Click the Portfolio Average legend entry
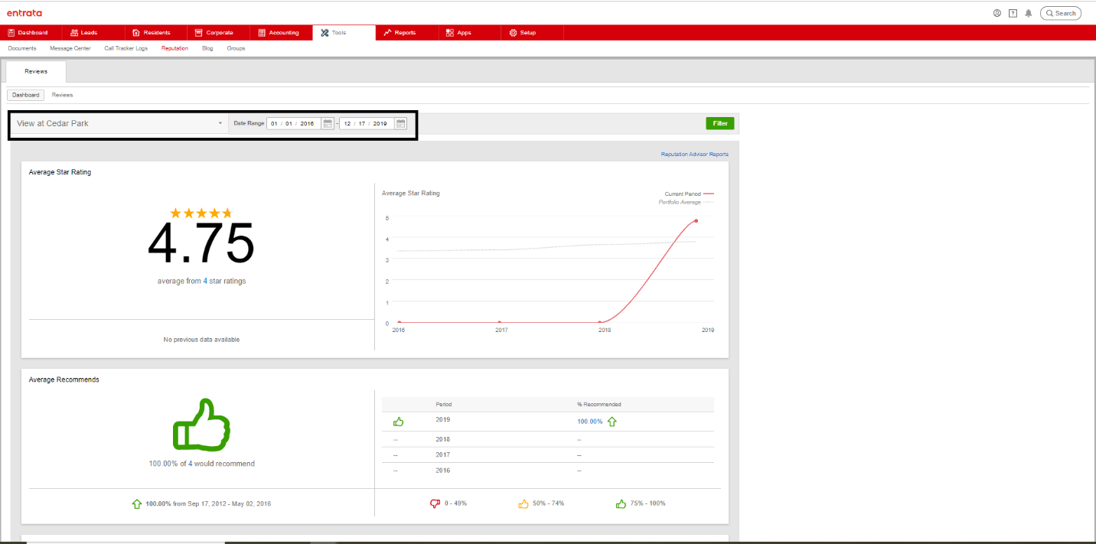This screenshot has width=1096, height=544. pyautogui.click(x=686, y=202)
